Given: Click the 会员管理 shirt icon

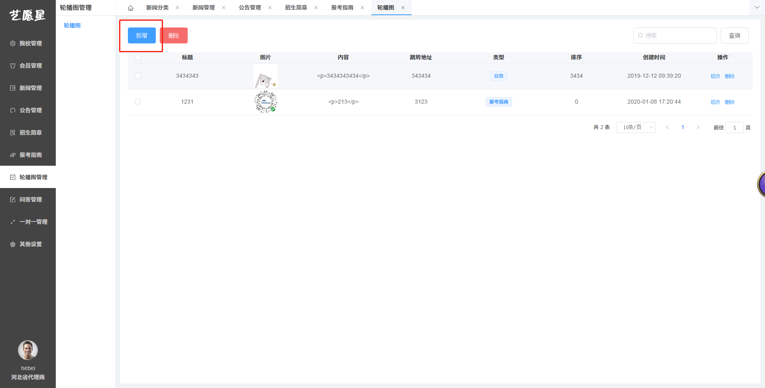Looking at the screenshot, I should (x=13, y=66).
